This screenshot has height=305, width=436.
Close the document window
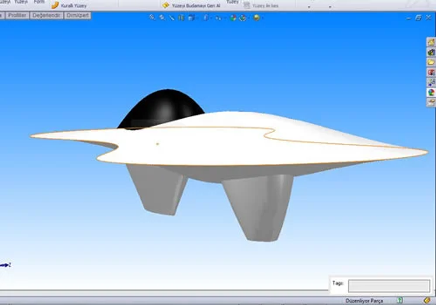(x=428, y=18)
